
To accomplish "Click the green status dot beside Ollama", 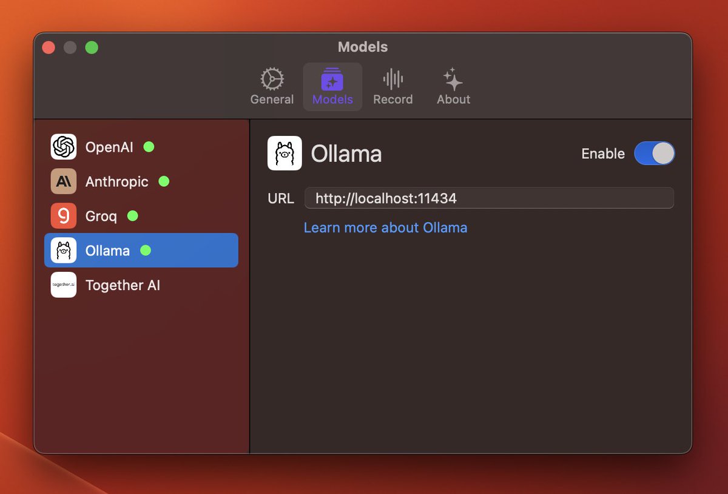I will (x=146, y=251).
